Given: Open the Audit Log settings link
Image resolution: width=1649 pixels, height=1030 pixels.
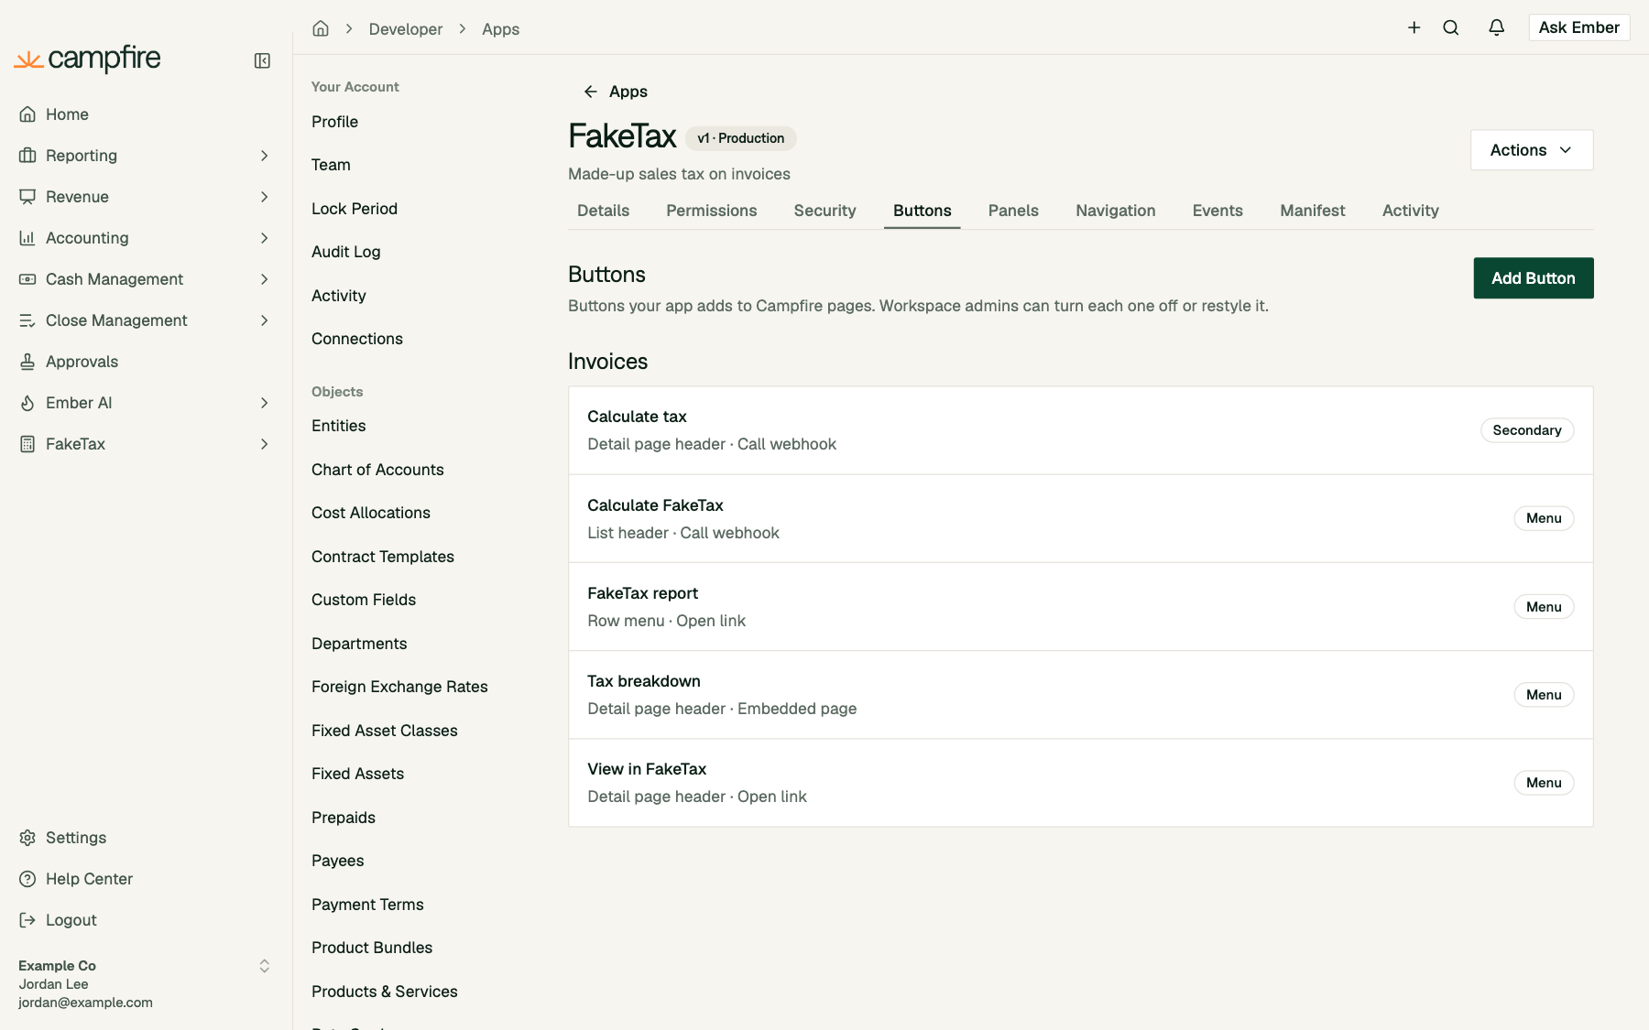Looking at the screenshot, I should 346,252.
